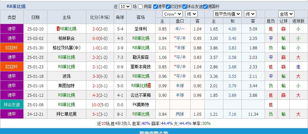308x134 pixels.
Task: Click the draw odds 7.16 cell
Action: [x=233, y=114]
